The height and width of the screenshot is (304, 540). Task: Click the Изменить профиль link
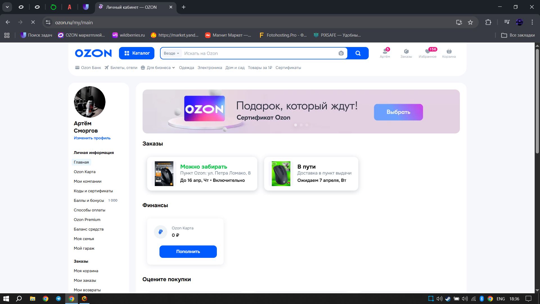[92, 138]
